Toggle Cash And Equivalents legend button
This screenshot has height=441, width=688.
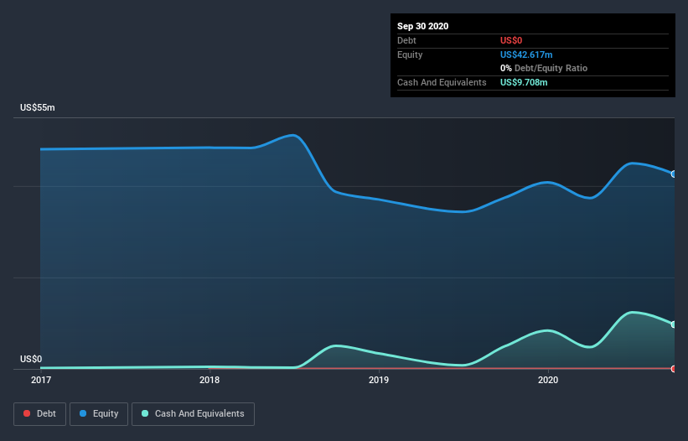click(193, 414)
